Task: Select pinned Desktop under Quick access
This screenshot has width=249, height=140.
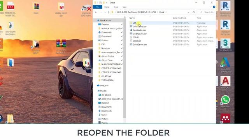Action: 105,24
